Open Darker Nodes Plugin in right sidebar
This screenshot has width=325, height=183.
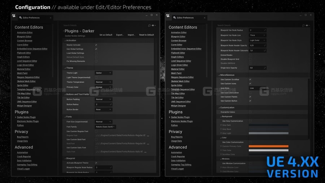[x=180, y=117]
